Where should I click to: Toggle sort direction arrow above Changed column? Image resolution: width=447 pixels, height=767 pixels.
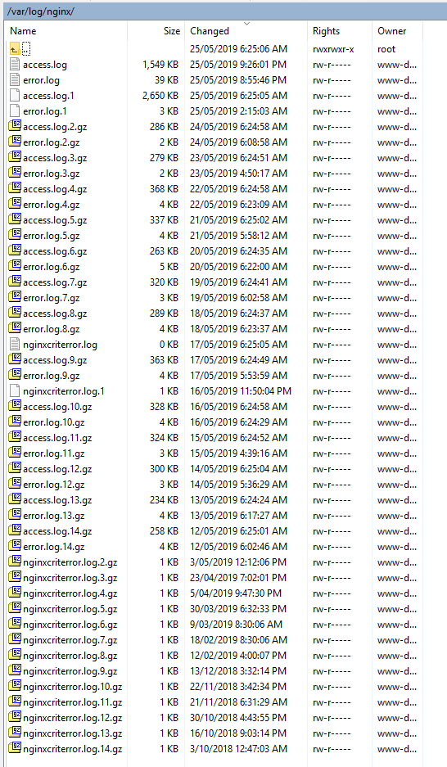point(247,24)
